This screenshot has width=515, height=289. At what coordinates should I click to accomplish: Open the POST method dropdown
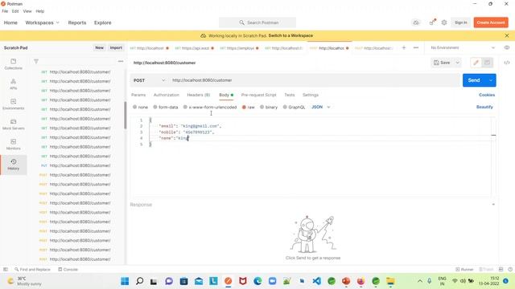coord(150,80)
